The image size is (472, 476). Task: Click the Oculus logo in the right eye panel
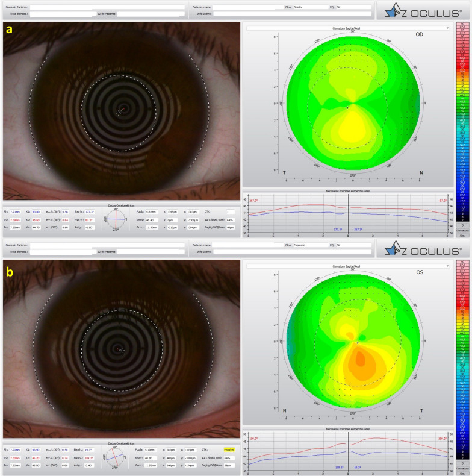point(420,11)
